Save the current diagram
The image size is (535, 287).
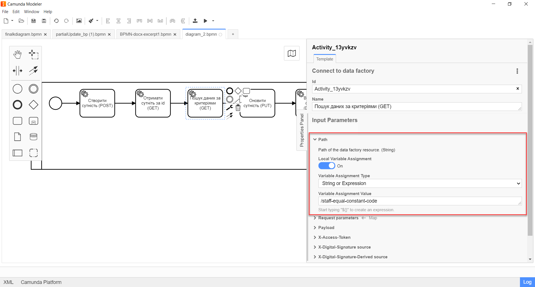click(x=33, y=21)
